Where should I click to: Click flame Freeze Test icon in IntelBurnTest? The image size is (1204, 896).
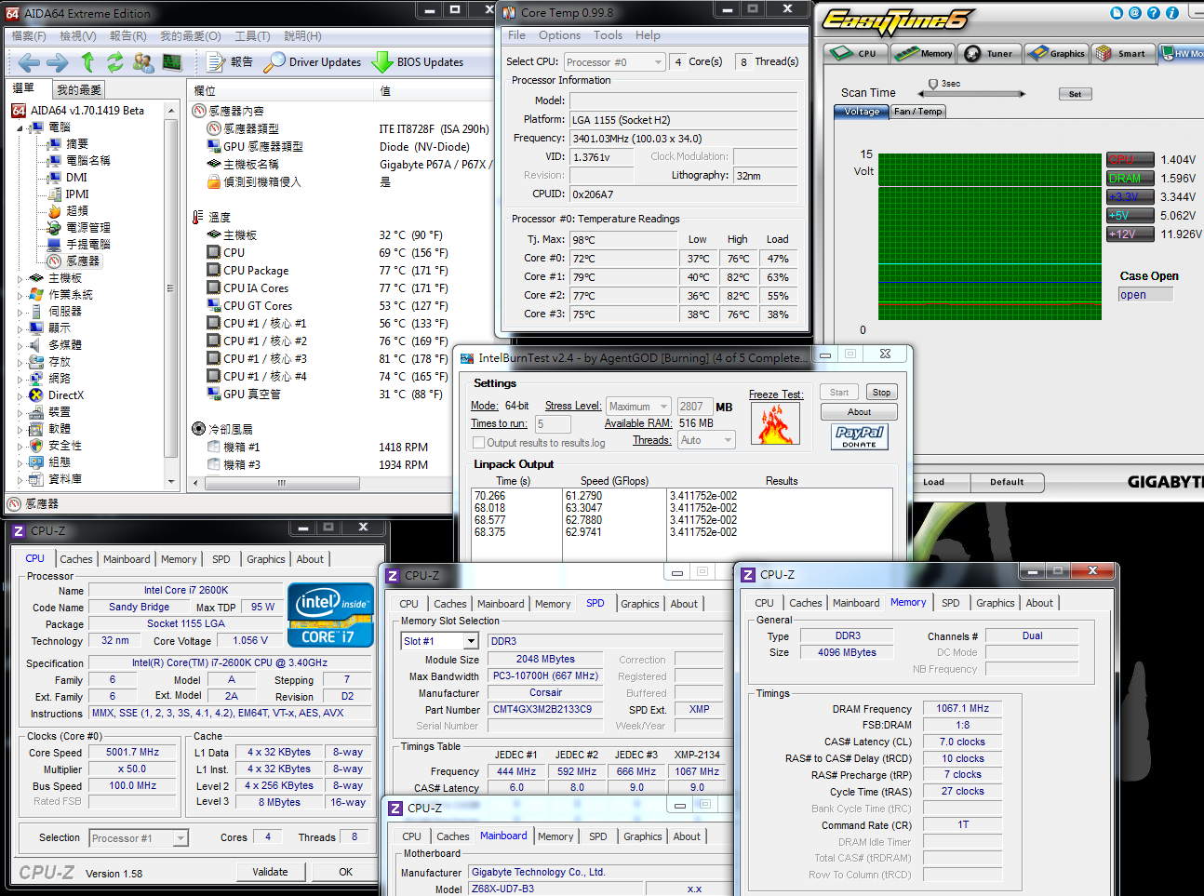[775, 424]
